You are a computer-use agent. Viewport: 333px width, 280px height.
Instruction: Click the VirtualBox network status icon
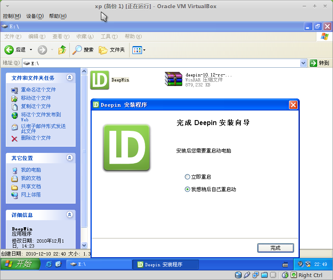click(x=255, y=275)
